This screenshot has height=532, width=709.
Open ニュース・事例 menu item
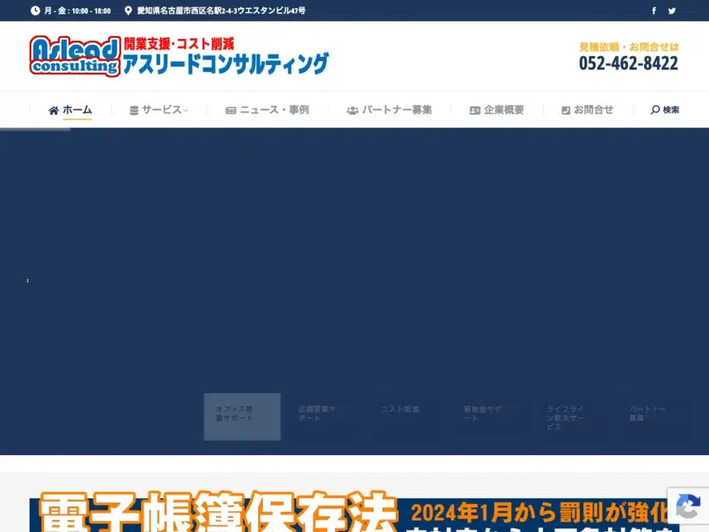(267, 110)
